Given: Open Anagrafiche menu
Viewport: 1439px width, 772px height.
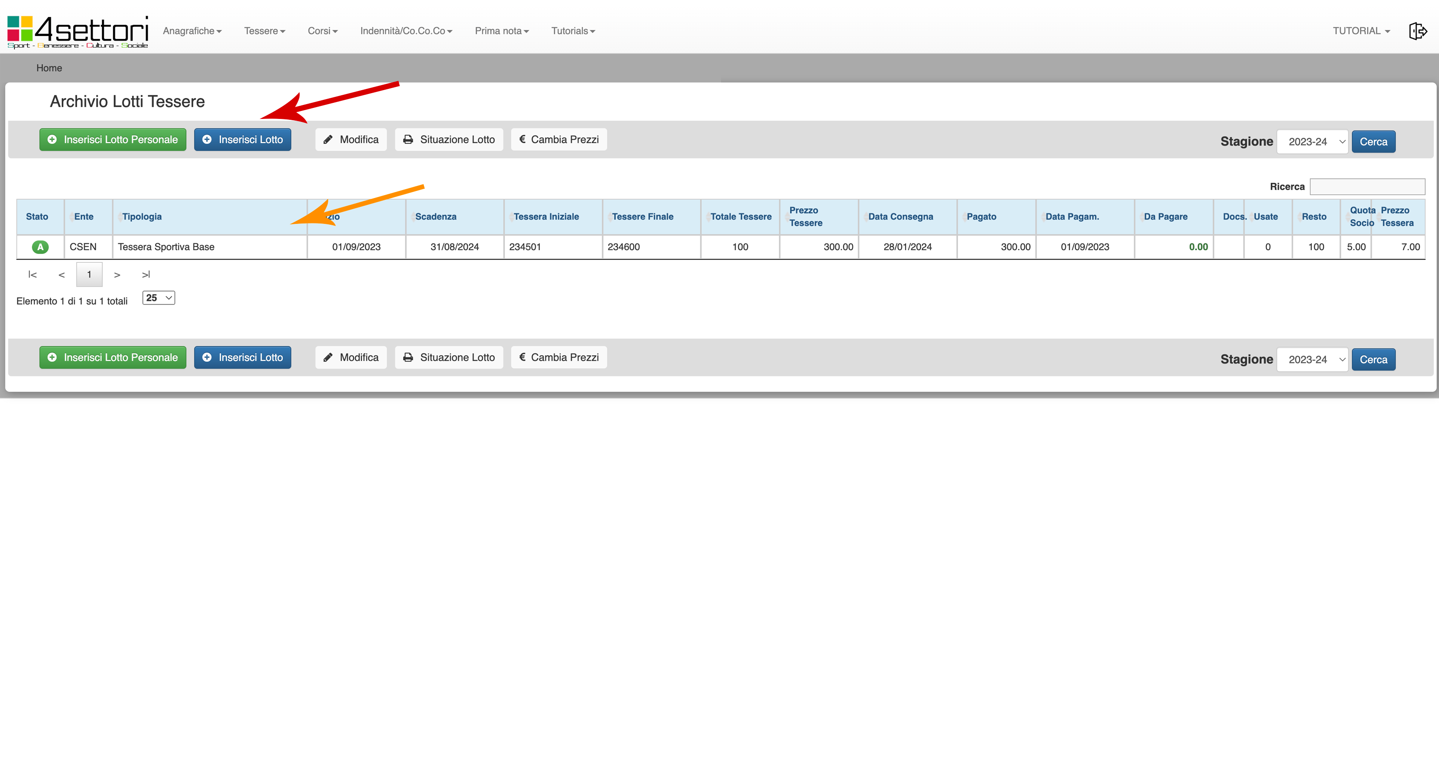Looking at the screenshot, I should 192,31.
